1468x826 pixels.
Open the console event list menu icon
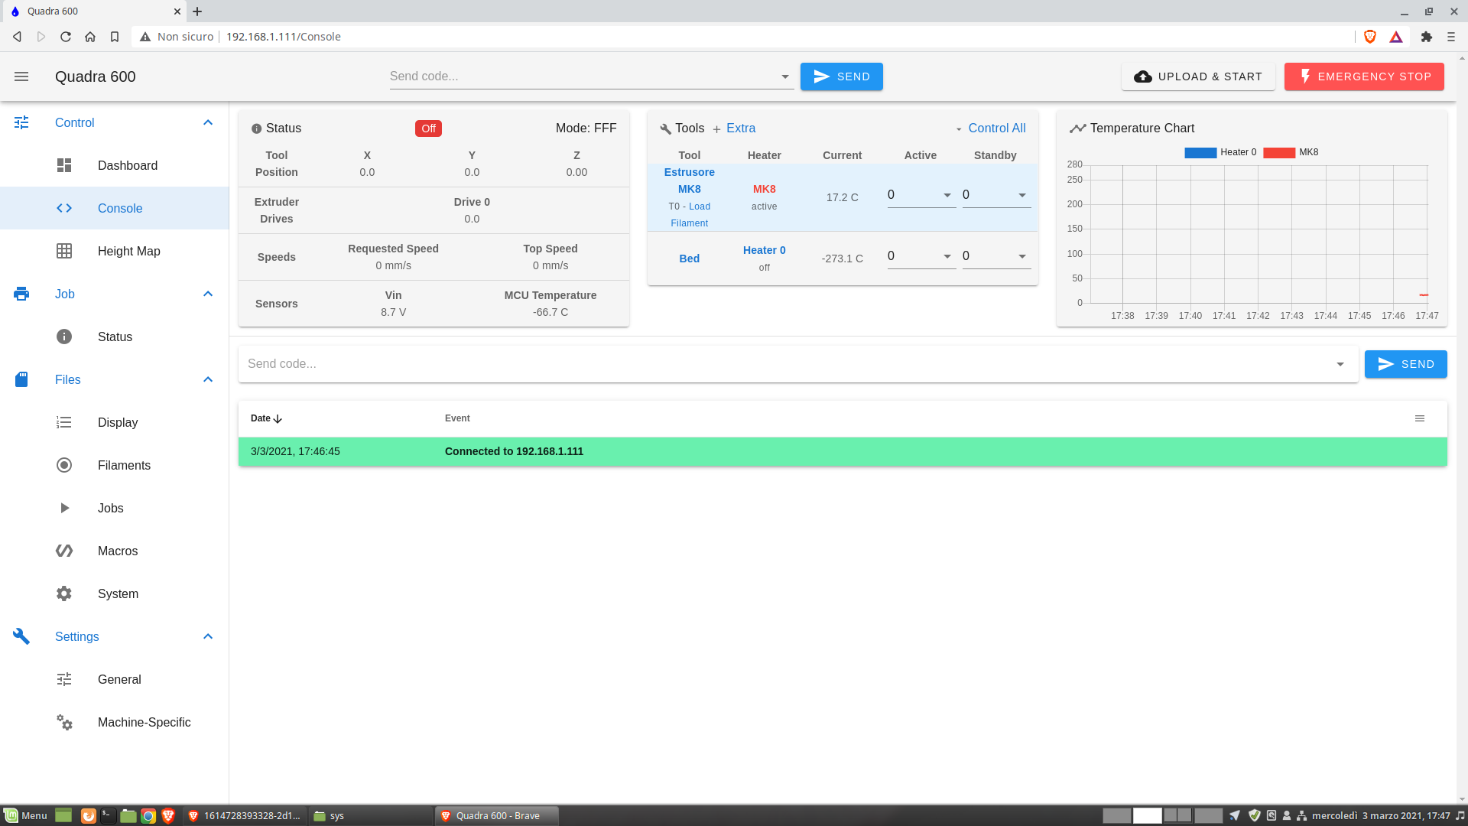pyautogui.click(x=1420, y=418)
